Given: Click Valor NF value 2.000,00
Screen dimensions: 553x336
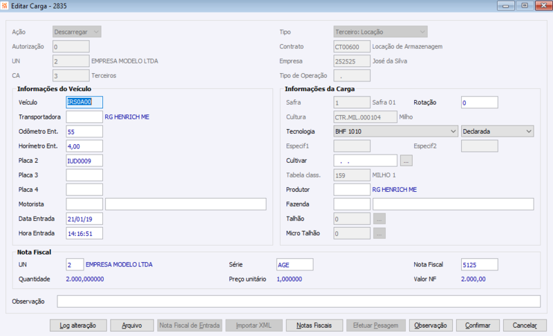Looking at the screenshot, I should click(x=474, y=279).
